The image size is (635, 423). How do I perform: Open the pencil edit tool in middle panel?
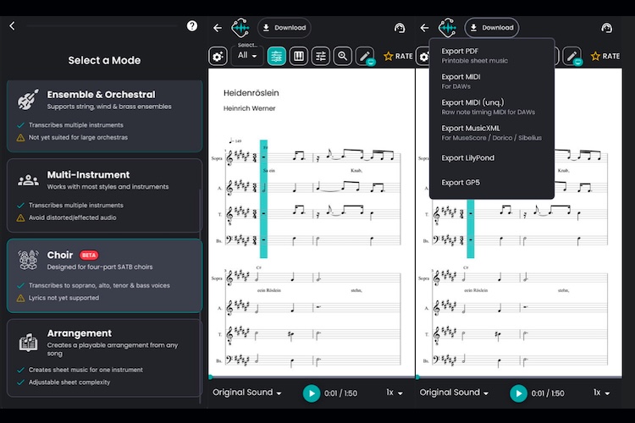coord(364,56)
